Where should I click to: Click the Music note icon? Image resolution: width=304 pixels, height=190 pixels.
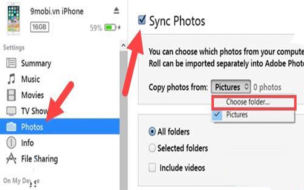click(11, 79)
